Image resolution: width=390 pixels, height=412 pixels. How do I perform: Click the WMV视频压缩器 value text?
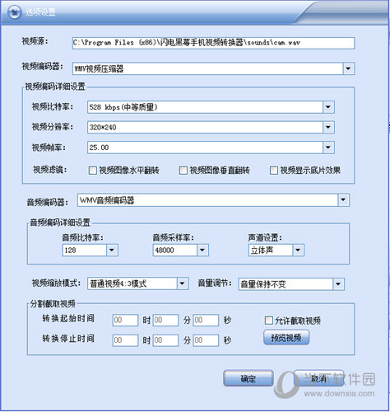point(99,68)
